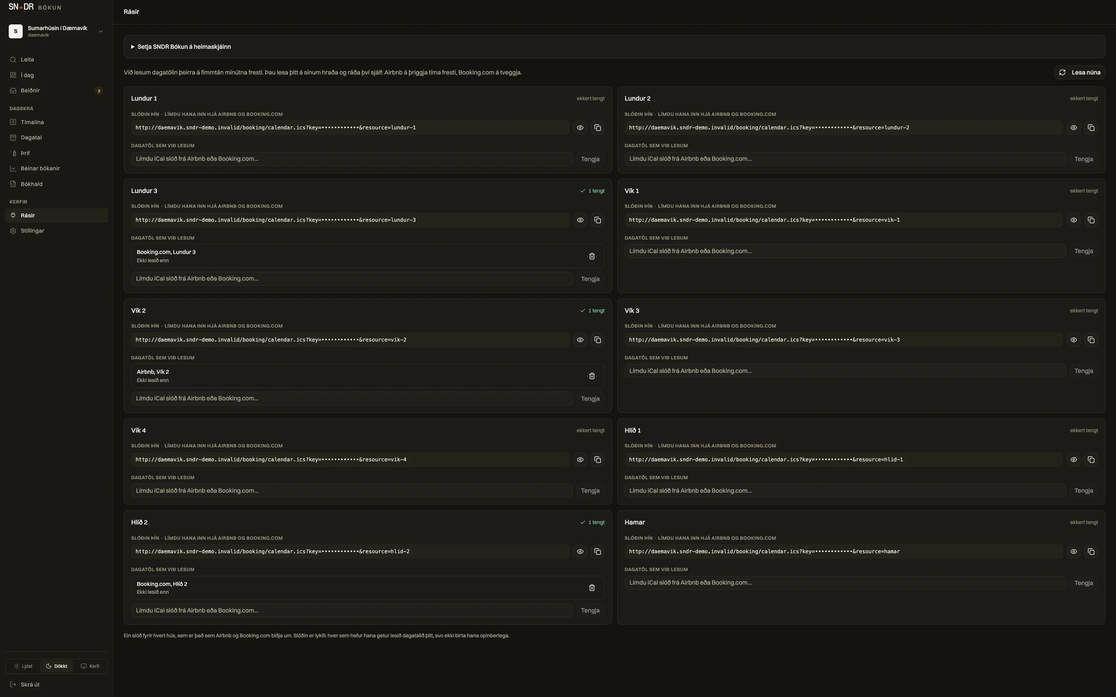
Task: Open Dagatal in the sidebar
Action: pyautogui.click(x=56, y=137)
